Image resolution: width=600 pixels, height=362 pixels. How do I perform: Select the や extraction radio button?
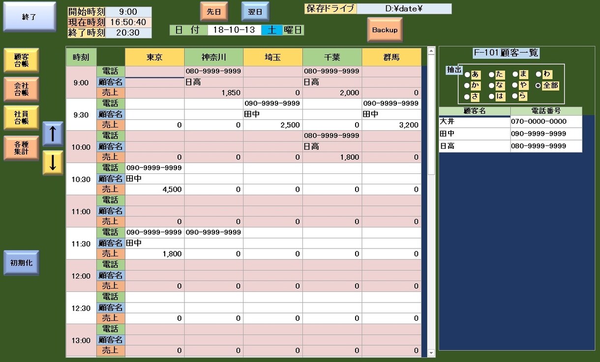[x=515, y=85]
